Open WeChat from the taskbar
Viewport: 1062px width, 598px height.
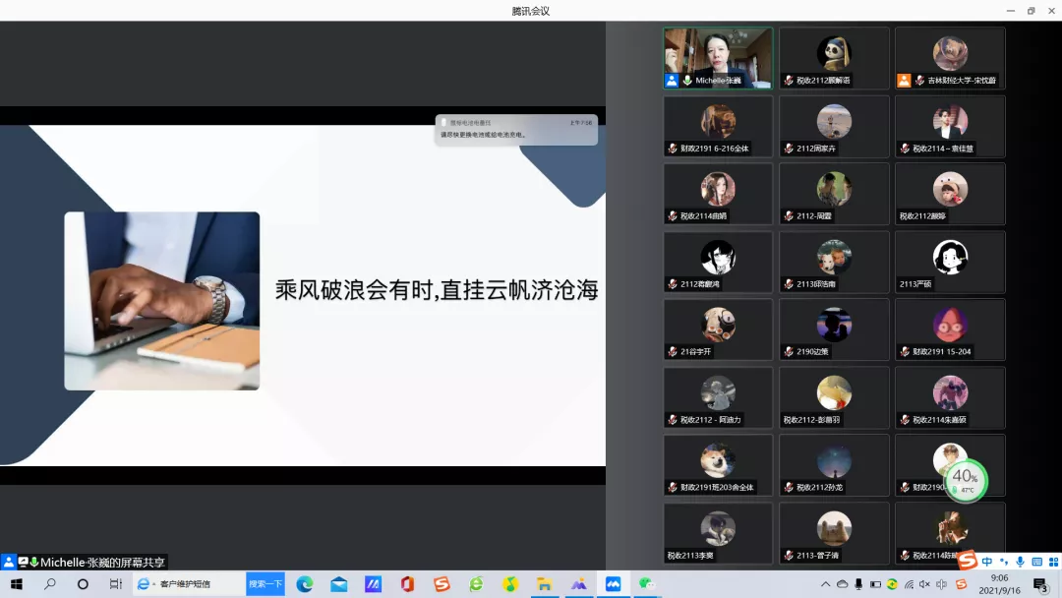646,584
